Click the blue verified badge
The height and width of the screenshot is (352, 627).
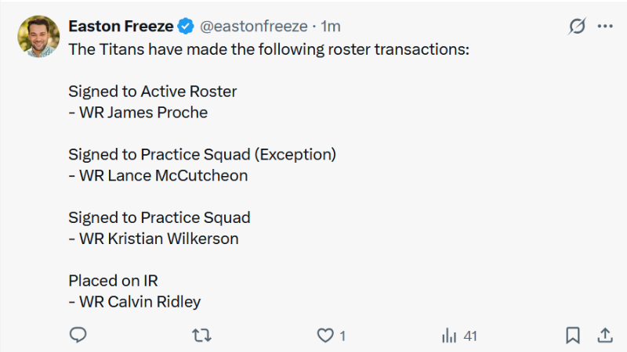point(186,27)
